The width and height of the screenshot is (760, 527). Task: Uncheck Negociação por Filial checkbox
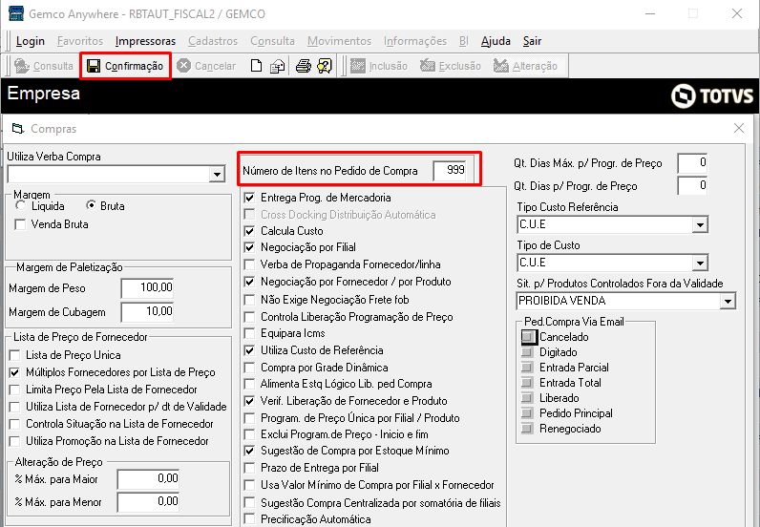[249, 247]
